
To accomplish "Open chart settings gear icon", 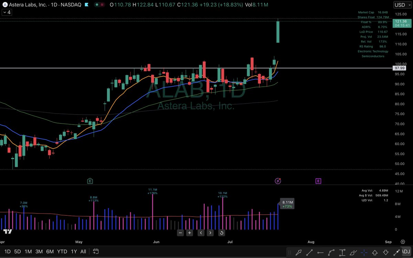I will tap(403, 242).
